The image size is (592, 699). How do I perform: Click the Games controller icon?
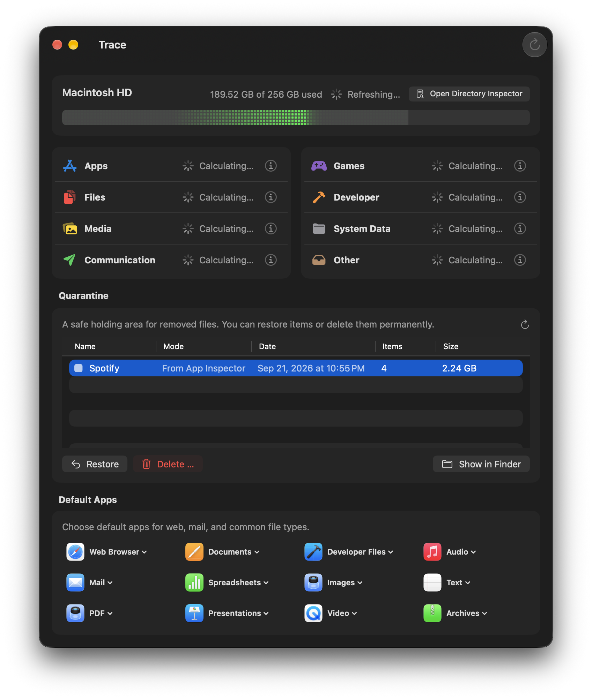point(319,166)
